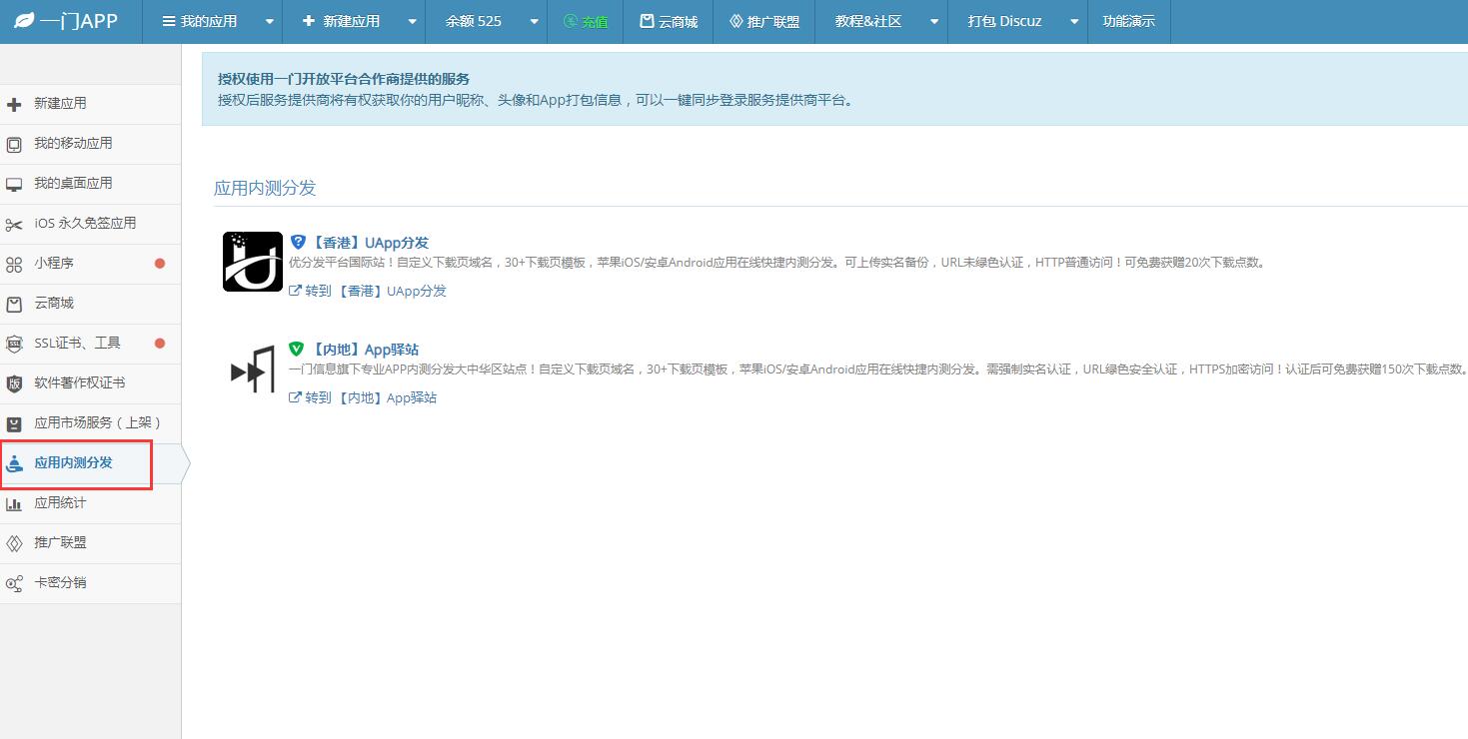Open the 教程&社区 menu

pos(868,21)
